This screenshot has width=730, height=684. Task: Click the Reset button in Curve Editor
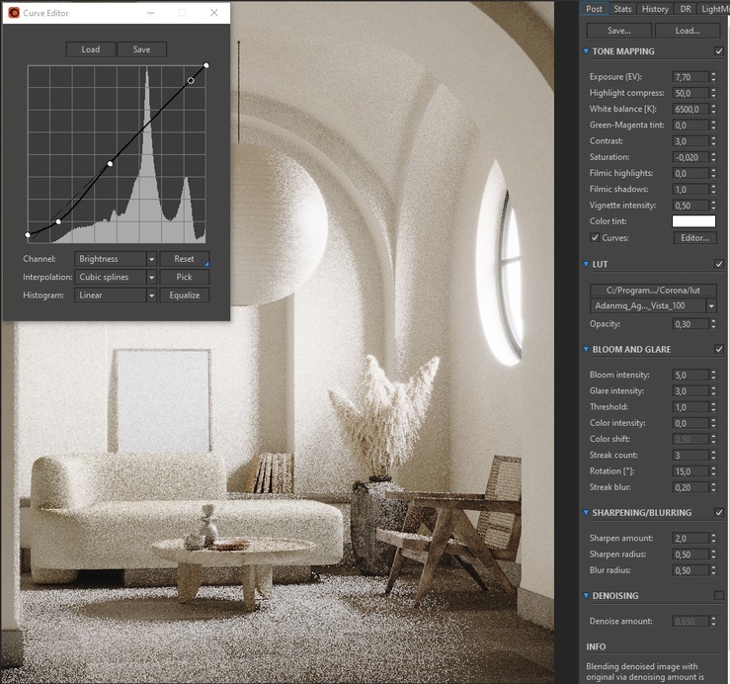185,259
